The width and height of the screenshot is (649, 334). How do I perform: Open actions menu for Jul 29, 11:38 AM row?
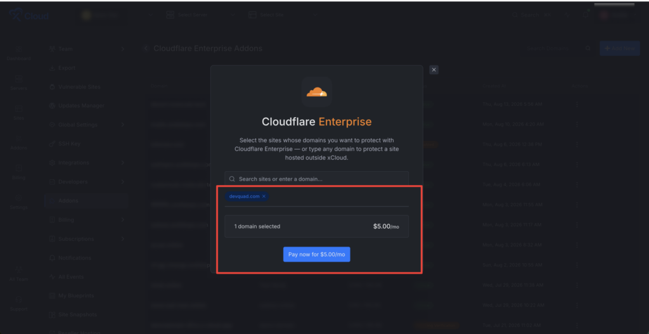pos(577,285)
